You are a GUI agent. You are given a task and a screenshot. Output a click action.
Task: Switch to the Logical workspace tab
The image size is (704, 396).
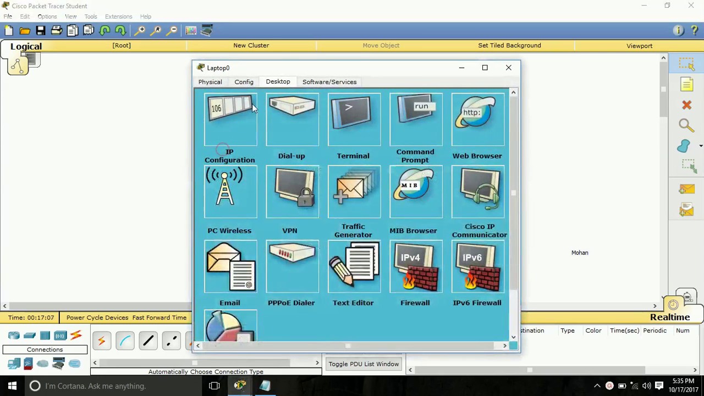[26, 47]
